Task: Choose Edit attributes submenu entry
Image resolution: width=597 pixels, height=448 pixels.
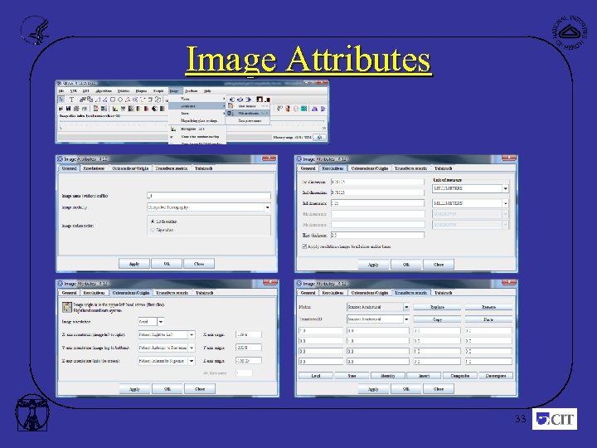Action: point(248,113)
